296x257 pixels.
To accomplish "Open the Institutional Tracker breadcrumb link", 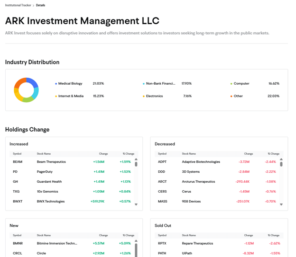I will 18,5.
